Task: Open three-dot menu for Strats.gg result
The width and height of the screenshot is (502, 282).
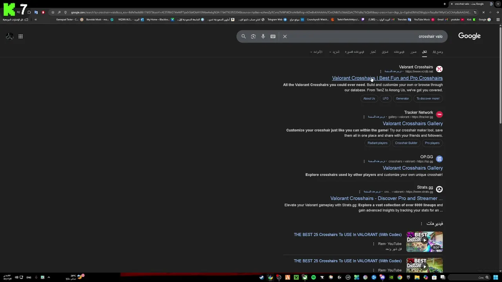Action: tap(360, 192)
